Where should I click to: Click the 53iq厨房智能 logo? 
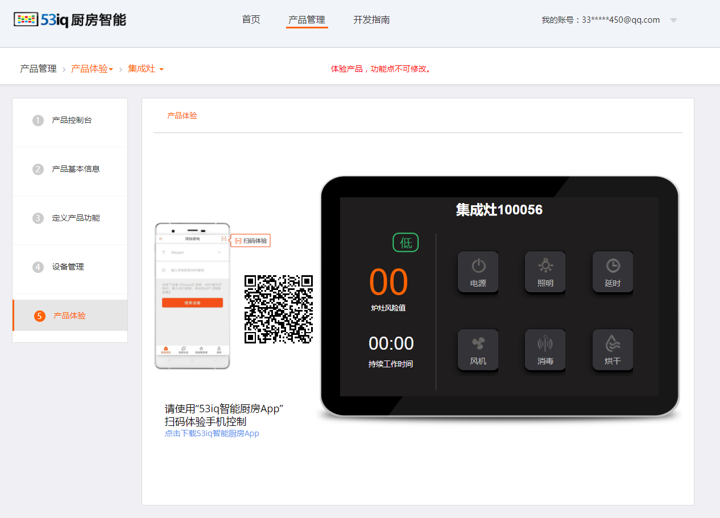(69, 20)
